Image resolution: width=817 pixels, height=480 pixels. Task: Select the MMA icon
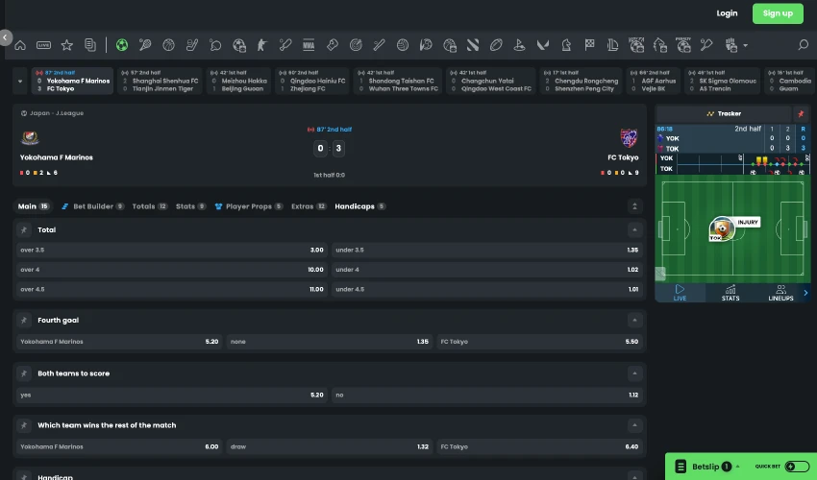(x=309, y=45)
